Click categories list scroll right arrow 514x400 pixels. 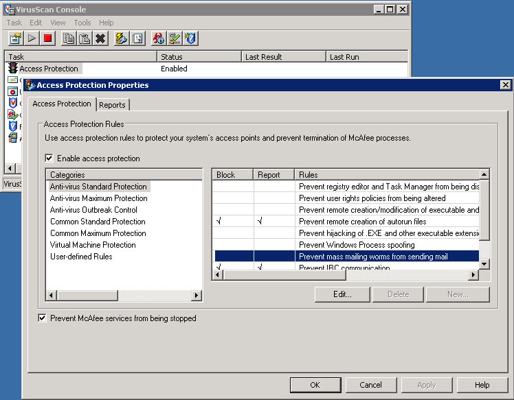click(196, 295)
